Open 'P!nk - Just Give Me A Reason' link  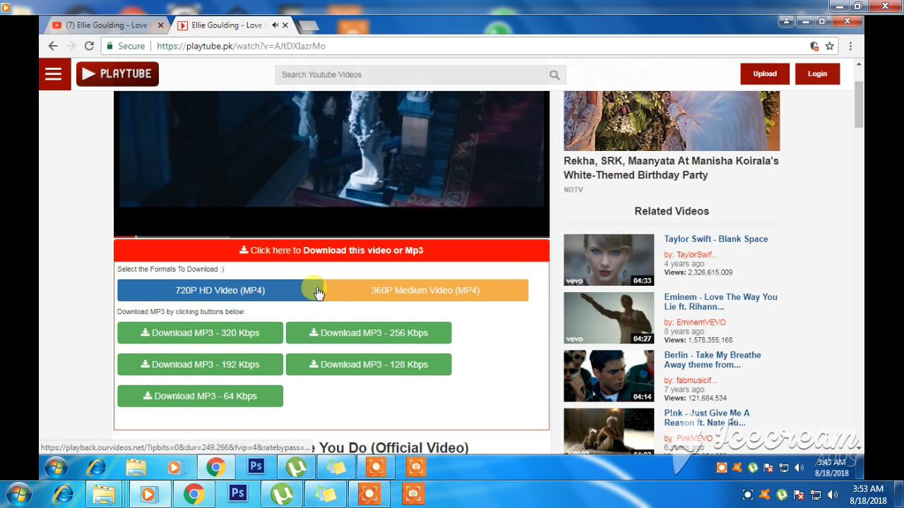707,418
